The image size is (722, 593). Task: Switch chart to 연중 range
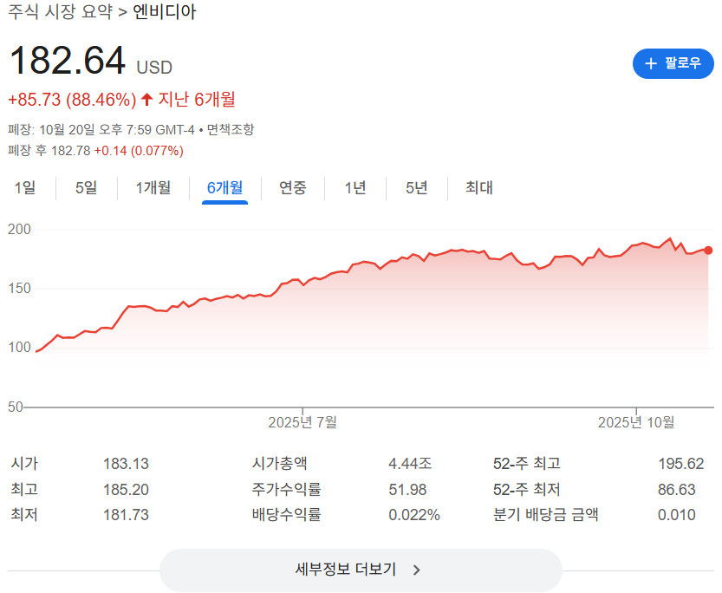[x=293, y=187]
